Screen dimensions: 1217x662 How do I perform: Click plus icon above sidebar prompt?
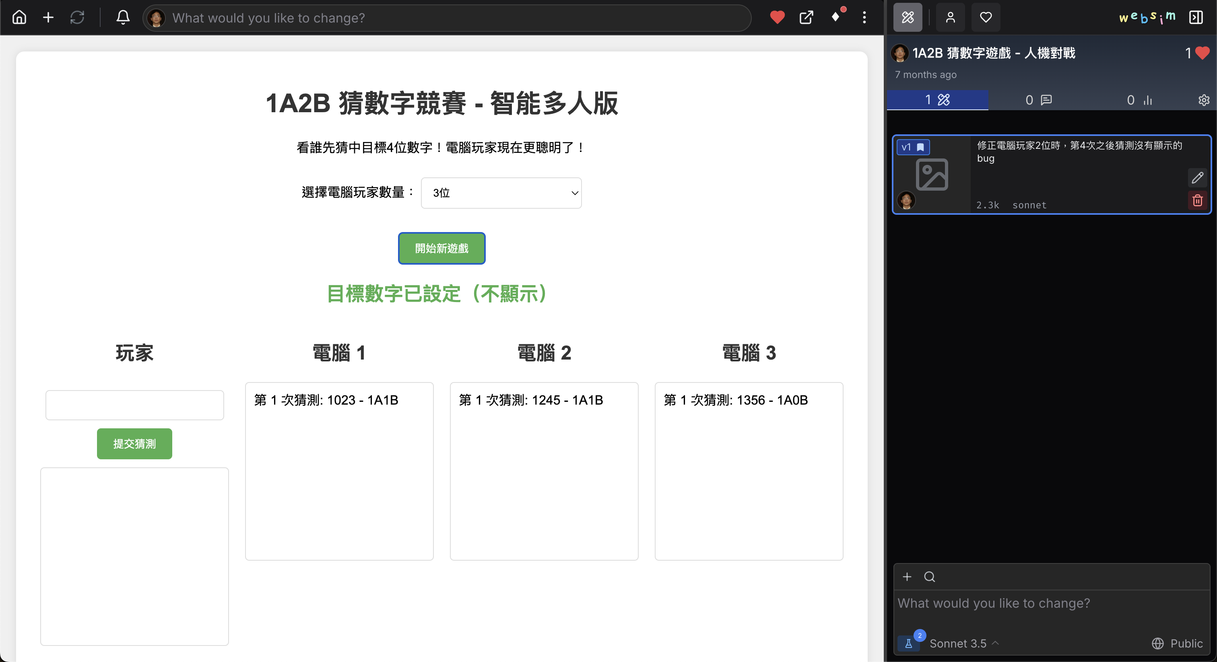(907, 576)
